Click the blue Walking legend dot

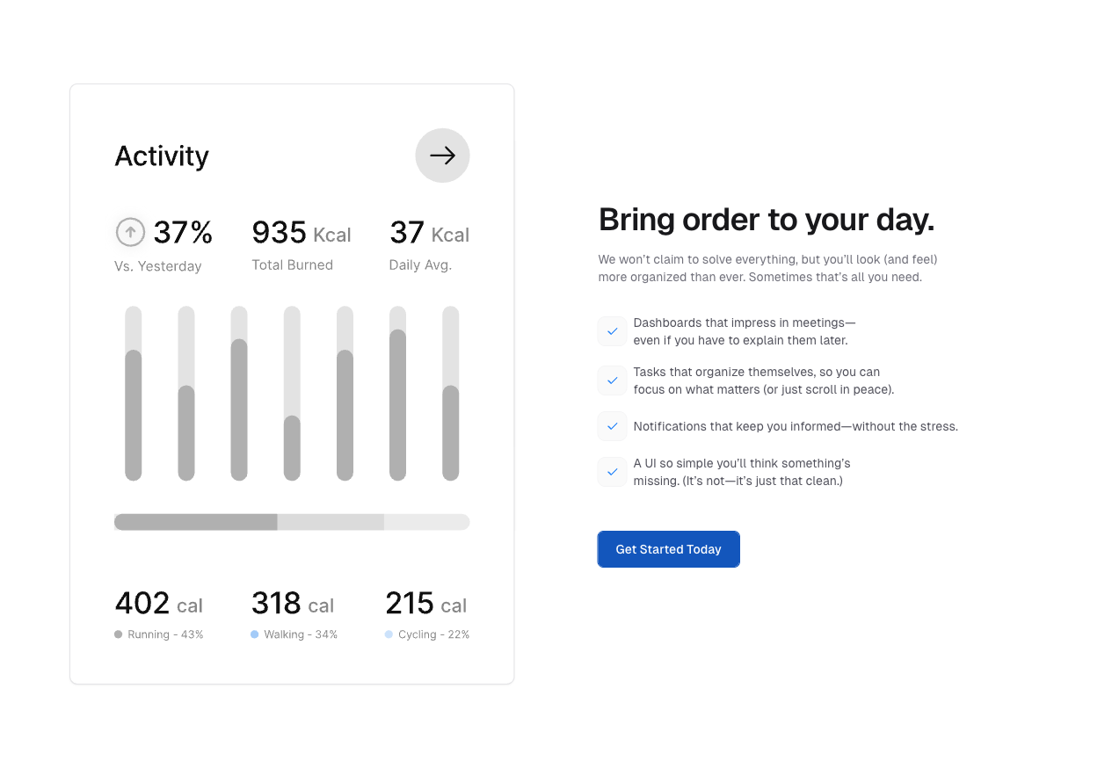click(255, 634)
